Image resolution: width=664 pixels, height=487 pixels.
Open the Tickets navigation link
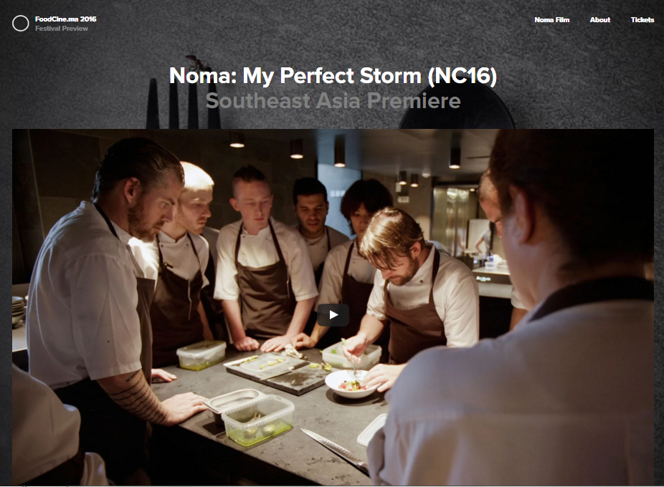pos(642,20)
